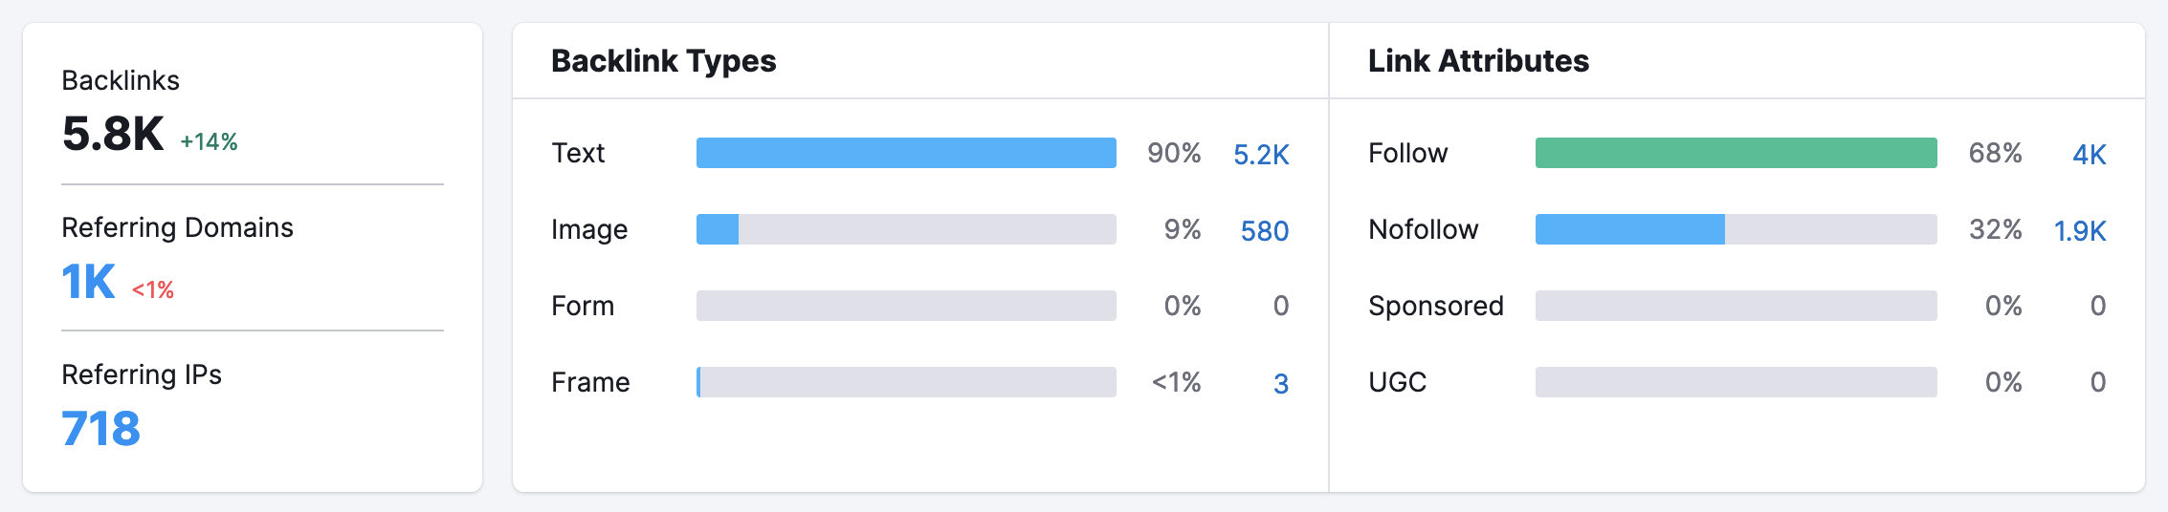Screen dimensions: 2168x512
Task: Open the 1.9K Nofollow links count
Action: click(x=2079, y=230)
